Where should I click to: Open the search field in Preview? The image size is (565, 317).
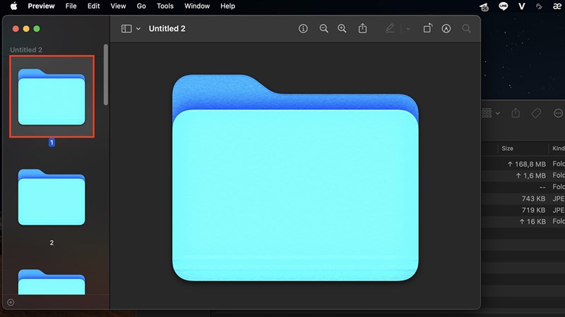pos(466,28)
